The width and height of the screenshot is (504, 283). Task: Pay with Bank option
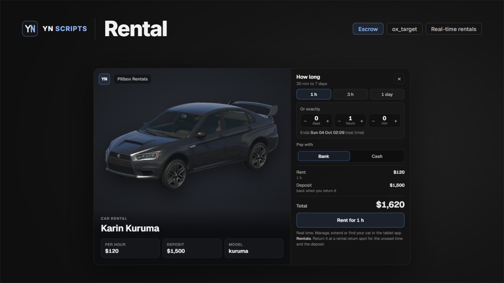pos(324,156)
